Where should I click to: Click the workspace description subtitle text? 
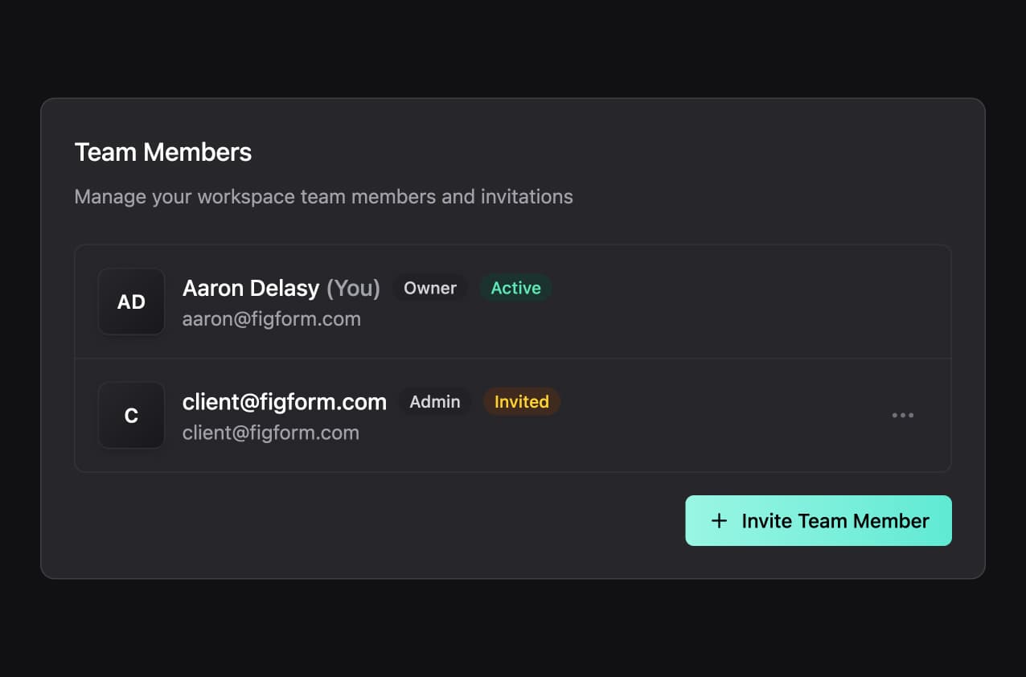[323, 196]
